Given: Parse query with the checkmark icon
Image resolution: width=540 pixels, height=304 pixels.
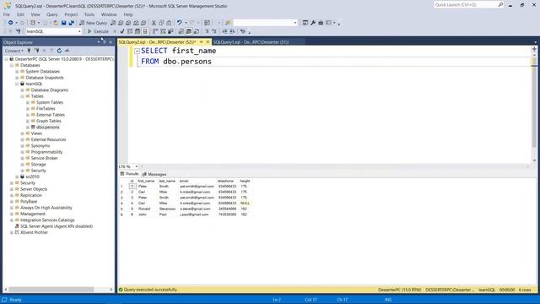Looking at the screenshot, I should point(122,31).
